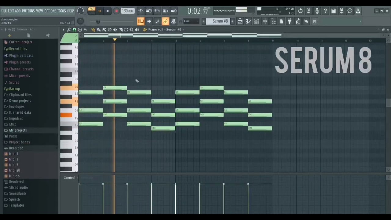Toggle PAT/SONG playback mode
The image size is (391, 220).
(x=91, y=11)
